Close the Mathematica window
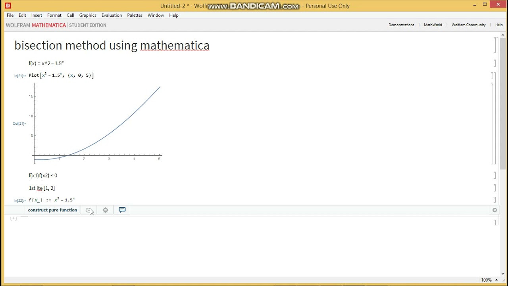This screenshot has height=286, width=508. pyautogui.click(x=498, y=5)
